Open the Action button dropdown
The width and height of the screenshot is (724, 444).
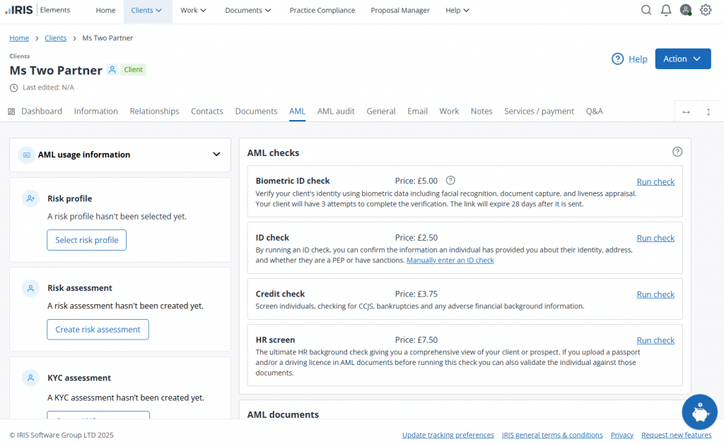(x=682, y=59)
